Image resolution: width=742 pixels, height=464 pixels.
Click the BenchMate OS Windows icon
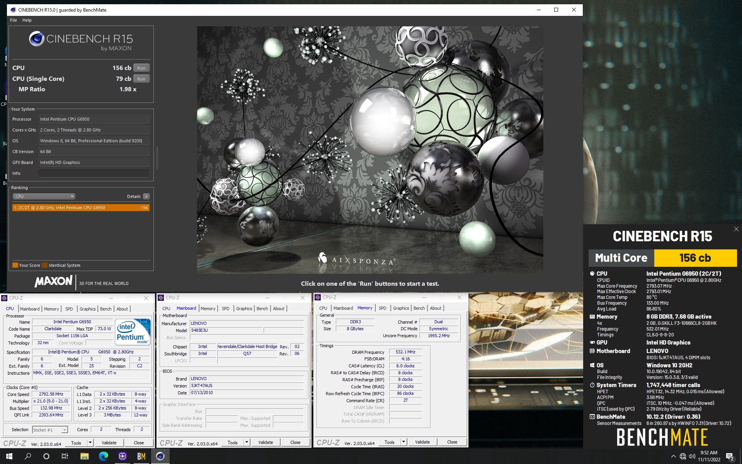click(592, 365)
